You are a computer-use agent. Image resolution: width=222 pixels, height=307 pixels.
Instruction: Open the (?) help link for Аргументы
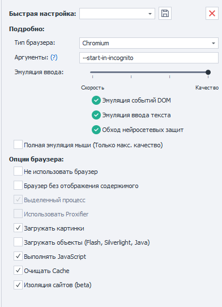(54, 57)
